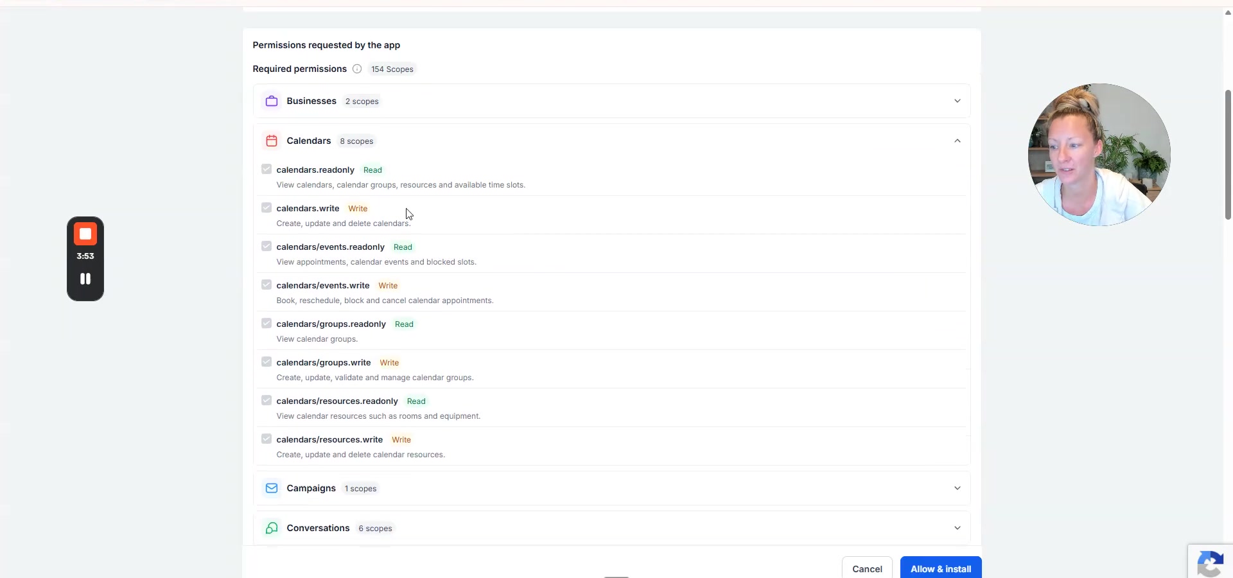This screenshot has height=578, width=1233.
Task: Click the 'Required permissions' label
Action: pos(299,69)
